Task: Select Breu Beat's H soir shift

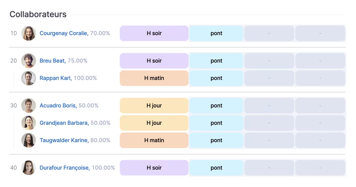Action: point(154,61)
